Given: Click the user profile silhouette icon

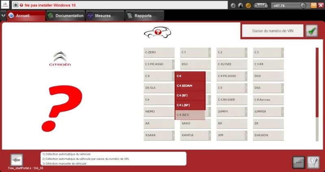Looking at the screenshot, I should (240, 6).
